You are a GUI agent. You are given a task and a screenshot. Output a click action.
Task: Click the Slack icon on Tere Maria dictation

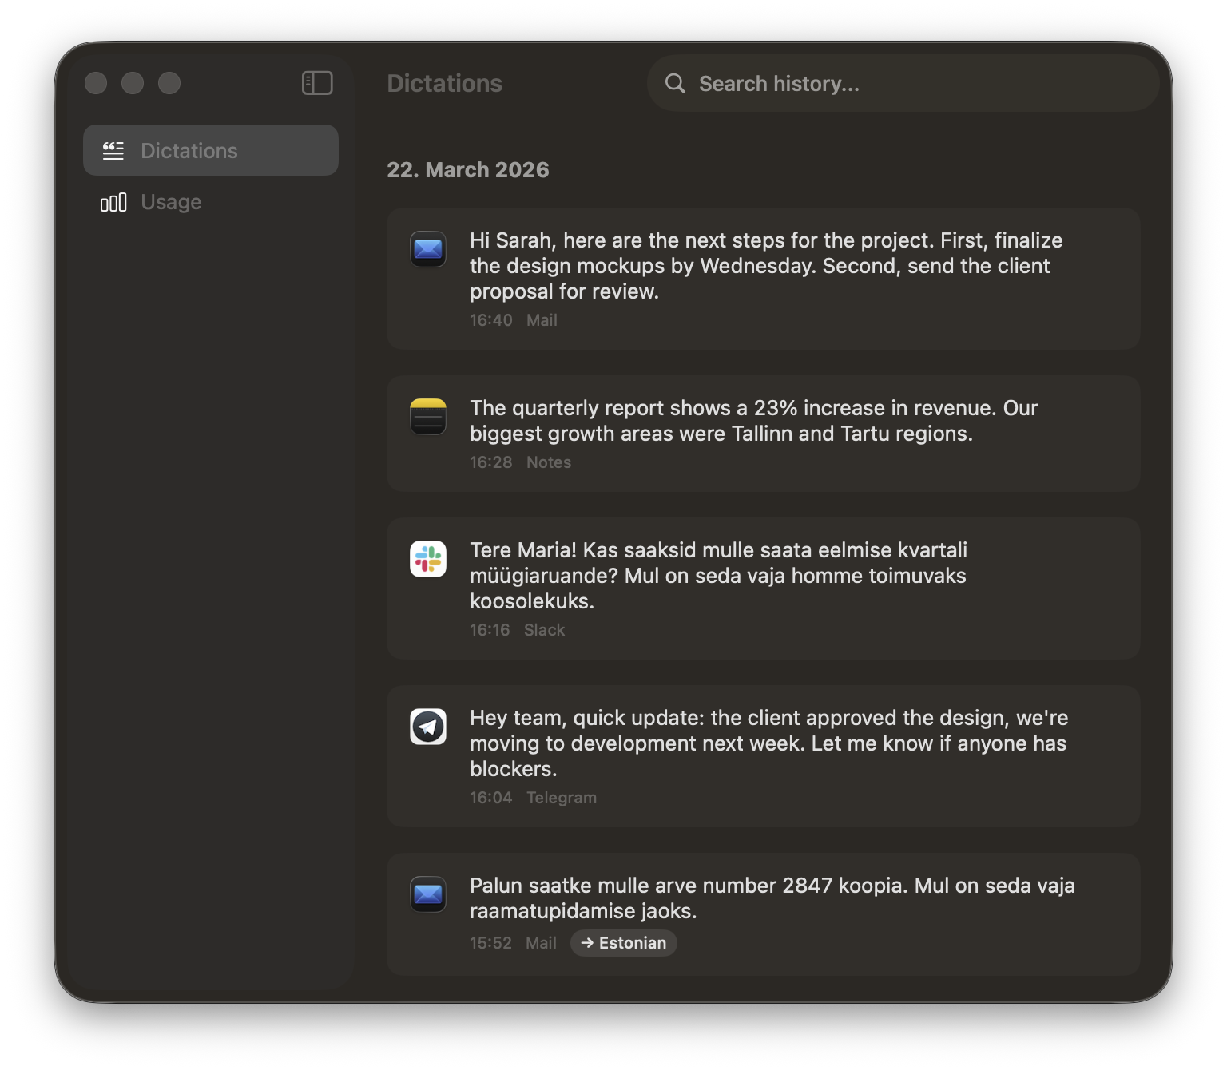(428, 559)
